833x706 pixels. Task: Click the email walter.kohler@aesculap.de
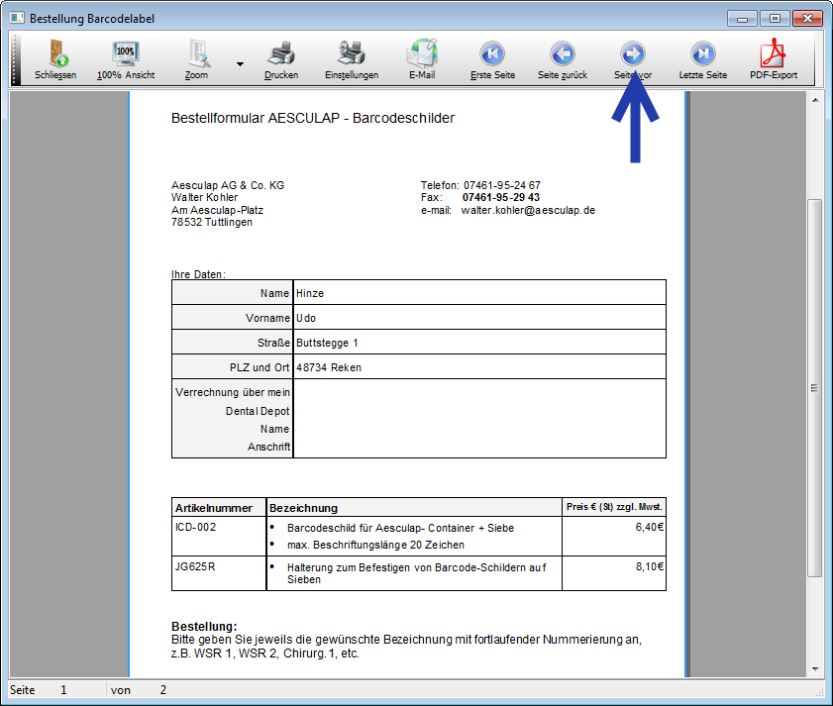pyautogui.click(x=528, y=210)
